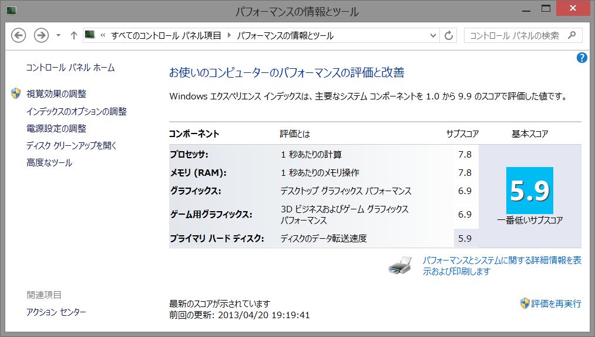Click the window title bar app icon
595x337 pixels.
tap(11, 11)
